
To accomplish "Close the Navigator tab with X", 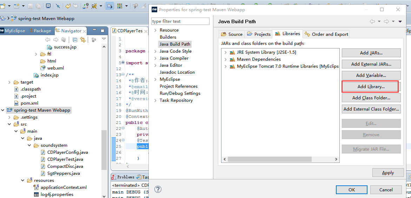I will pyautogui.click(x=84, y=31).
